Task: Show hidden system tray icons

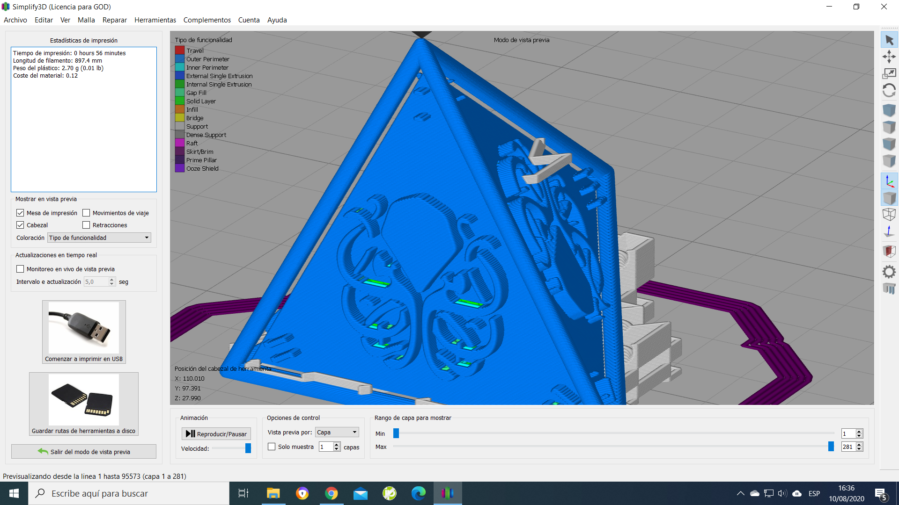Action: (x=740, y=493)
